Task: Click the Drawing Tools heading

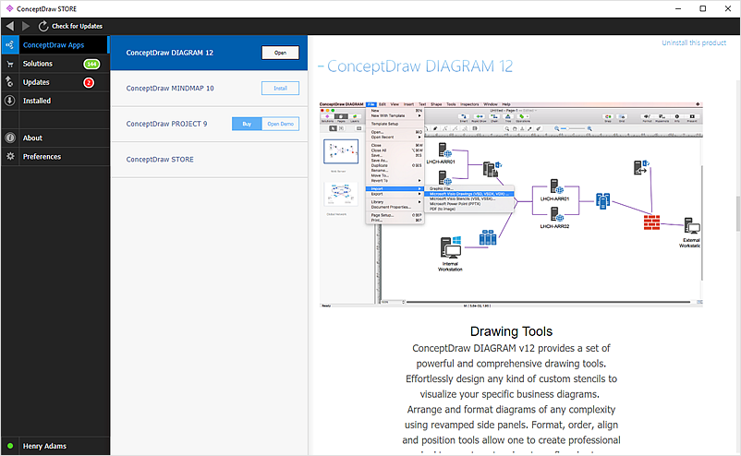Action: [511, 331]
